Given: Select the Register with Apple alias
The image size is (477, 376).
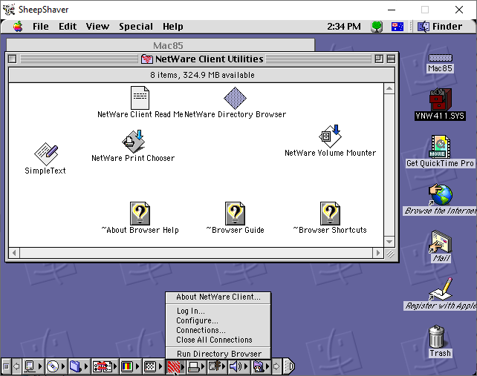Looking at the screenshot, I should click(440, 294).
